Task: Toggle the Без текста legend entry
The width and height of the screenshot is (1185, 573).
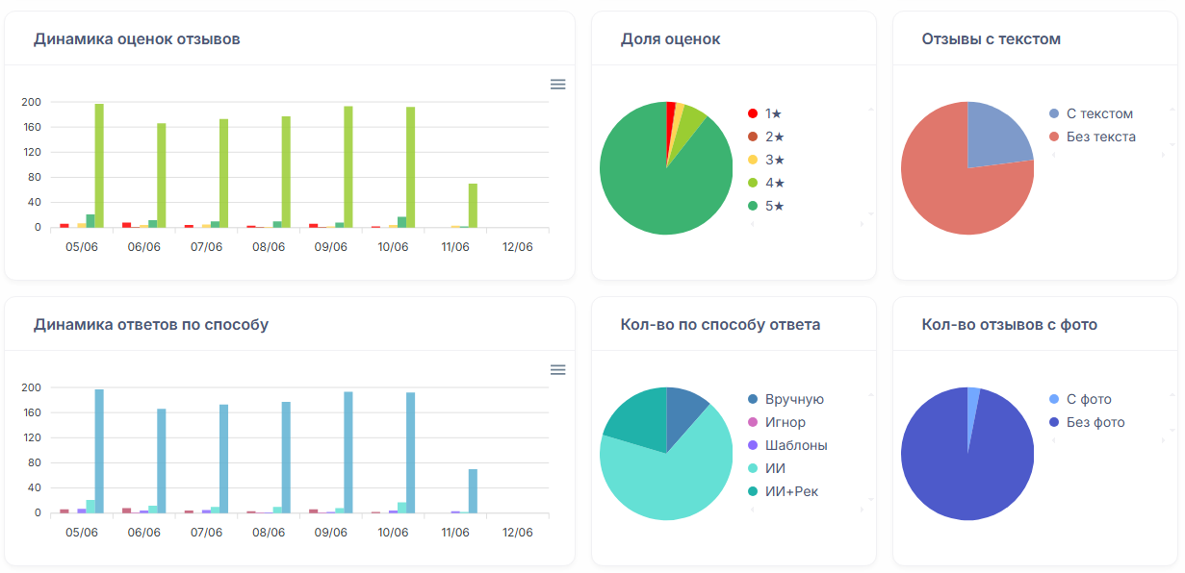Action: pyautogui.click(x=1100, y=137)
